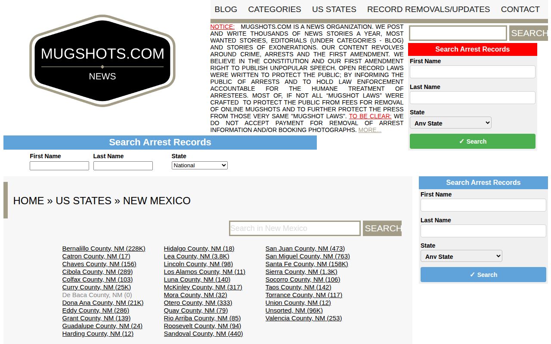
Task: Click Last Name box under blue banner
Action: tap(123, 166)
